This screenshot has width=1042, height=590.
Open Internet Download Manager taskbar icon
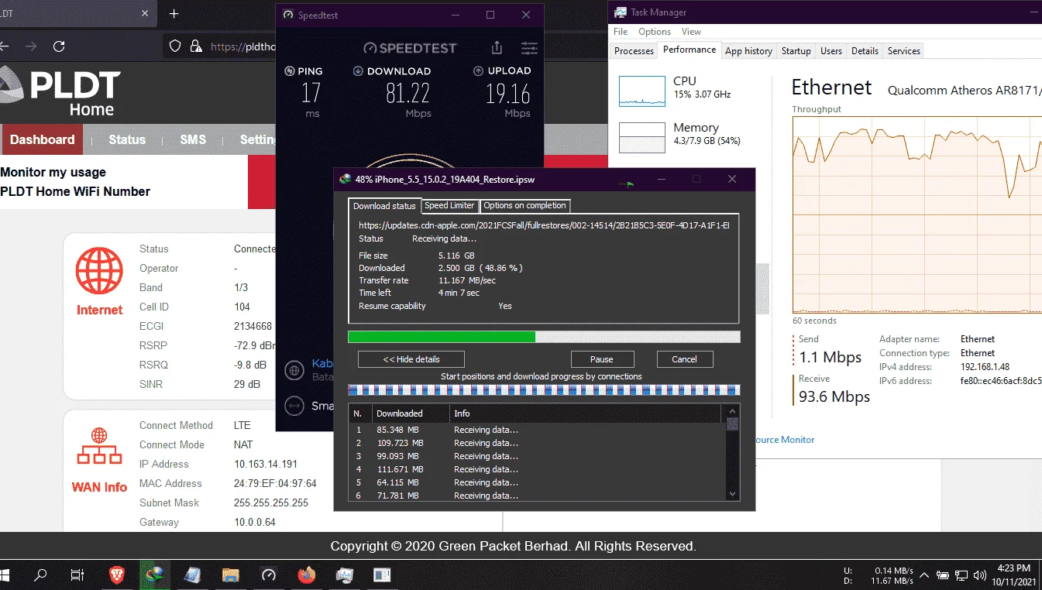click(x=154, y=575)
